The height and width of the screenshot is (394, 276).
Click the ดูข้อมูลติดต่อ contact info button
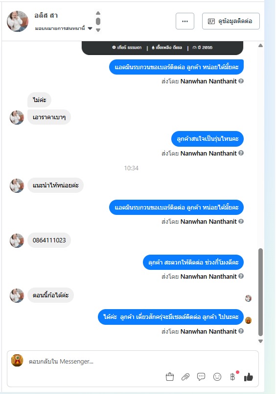(231, 21)
